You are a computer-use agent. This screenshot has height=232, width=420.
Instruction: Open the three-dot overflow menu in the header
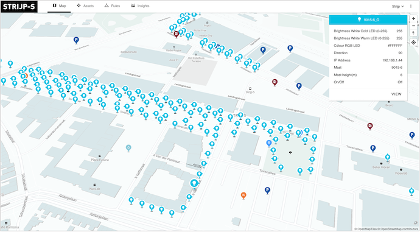coord(411,6)
